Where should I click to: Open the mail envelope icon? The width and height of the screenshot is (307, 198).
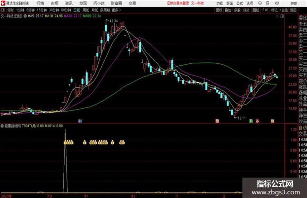click(277, 3)
